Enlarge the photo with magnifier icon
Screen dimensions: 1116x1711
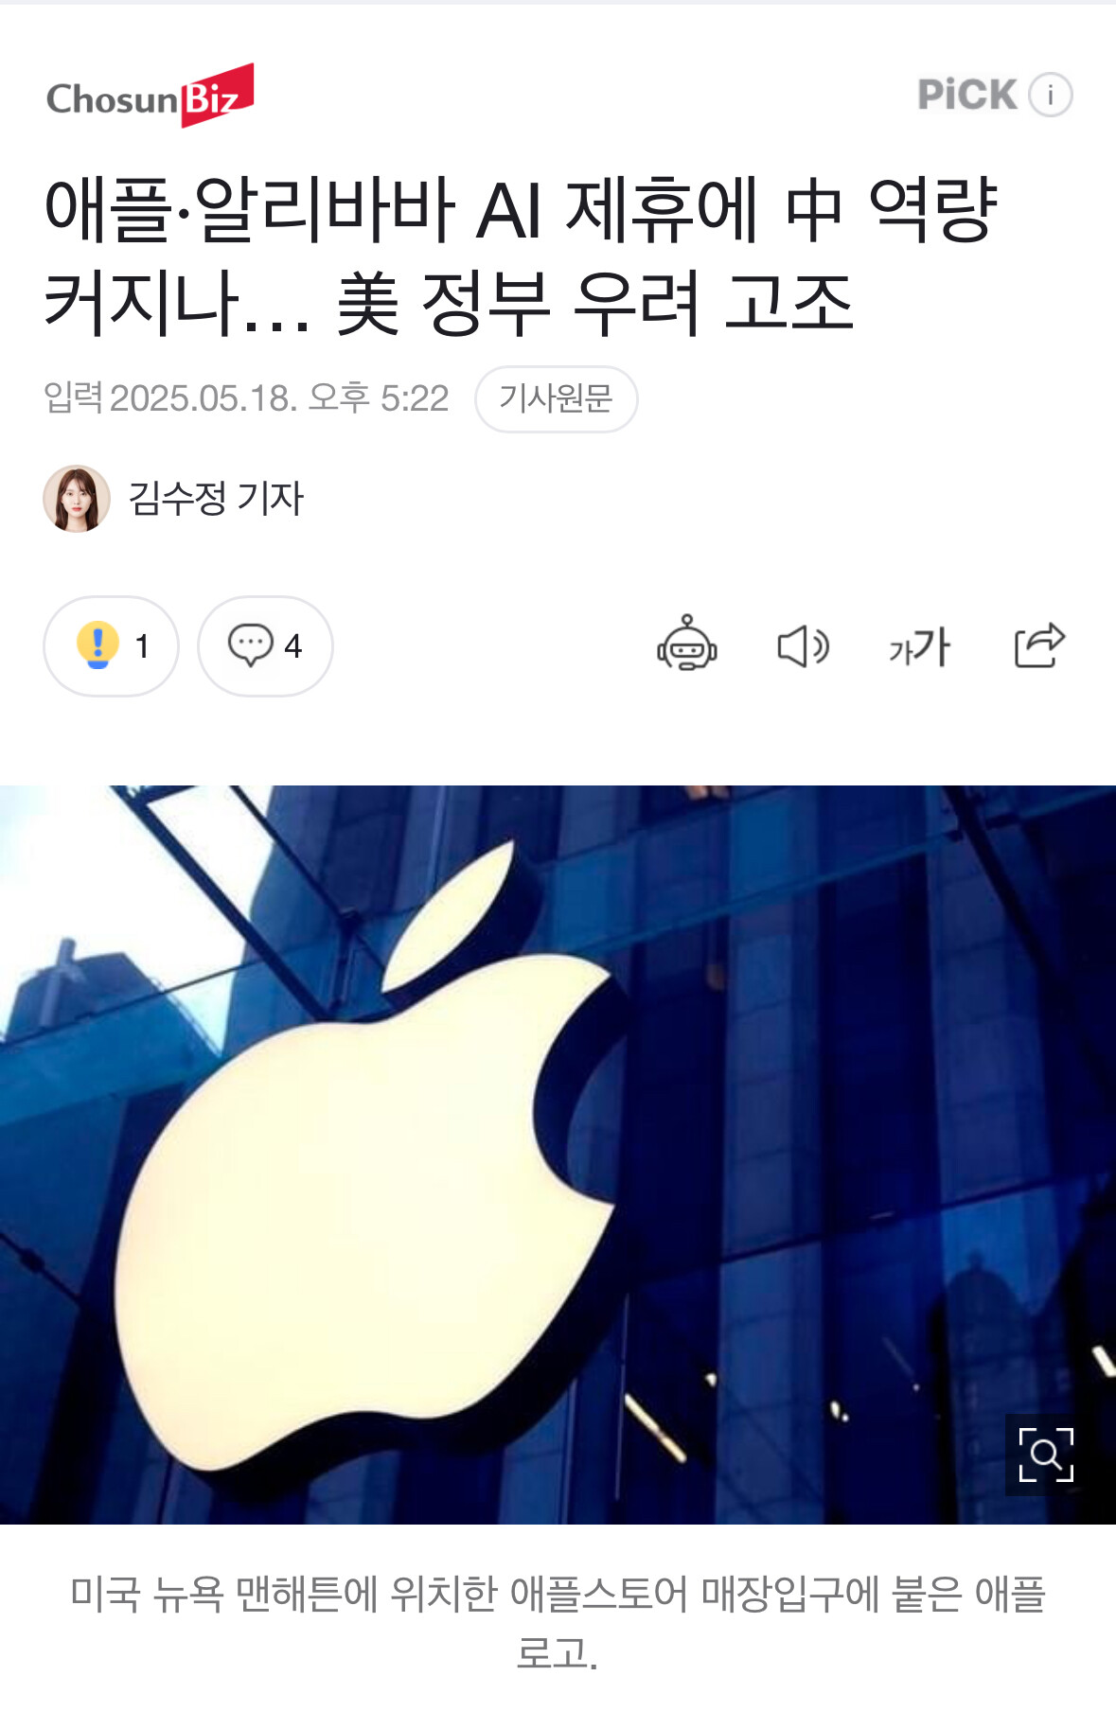click(x=1046, y=1455)
